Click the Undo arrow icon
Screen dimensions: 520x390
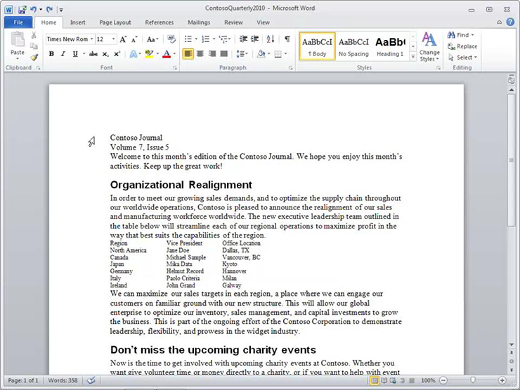coord(34,10)
